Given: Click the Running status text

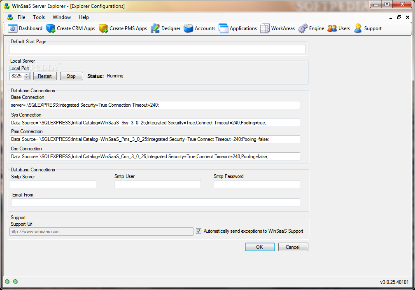Looking at the screenshot, I should click(115, 76).
